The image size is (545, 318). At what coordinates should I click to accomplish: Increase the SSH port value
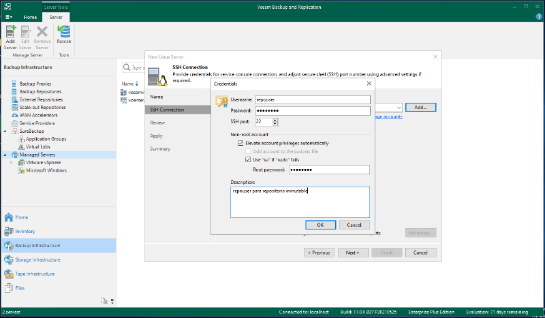pyautogui.click(x=275, y=120)
